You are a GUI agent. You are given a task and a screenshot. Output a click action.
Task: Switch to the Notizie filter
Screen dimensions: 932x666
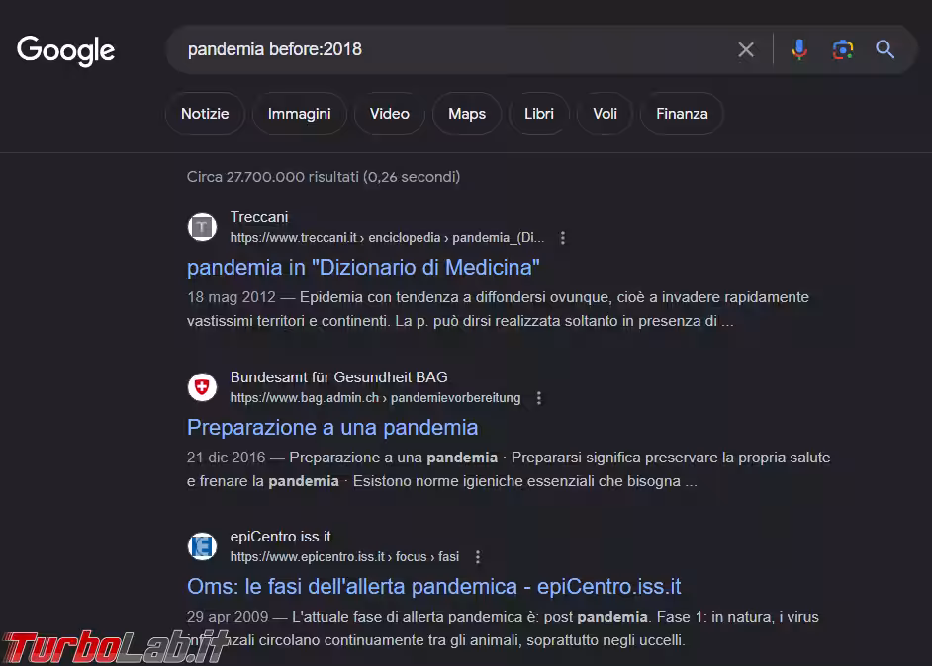(x=205, y=114)
